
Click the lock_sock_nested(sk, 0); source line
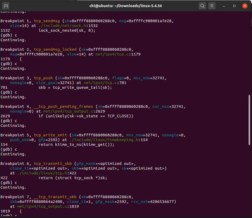point(67,31)
